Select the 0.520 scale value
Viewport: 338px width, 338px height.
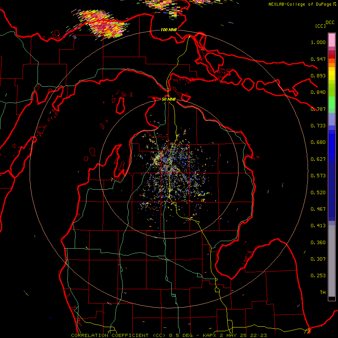pos(318,193)
